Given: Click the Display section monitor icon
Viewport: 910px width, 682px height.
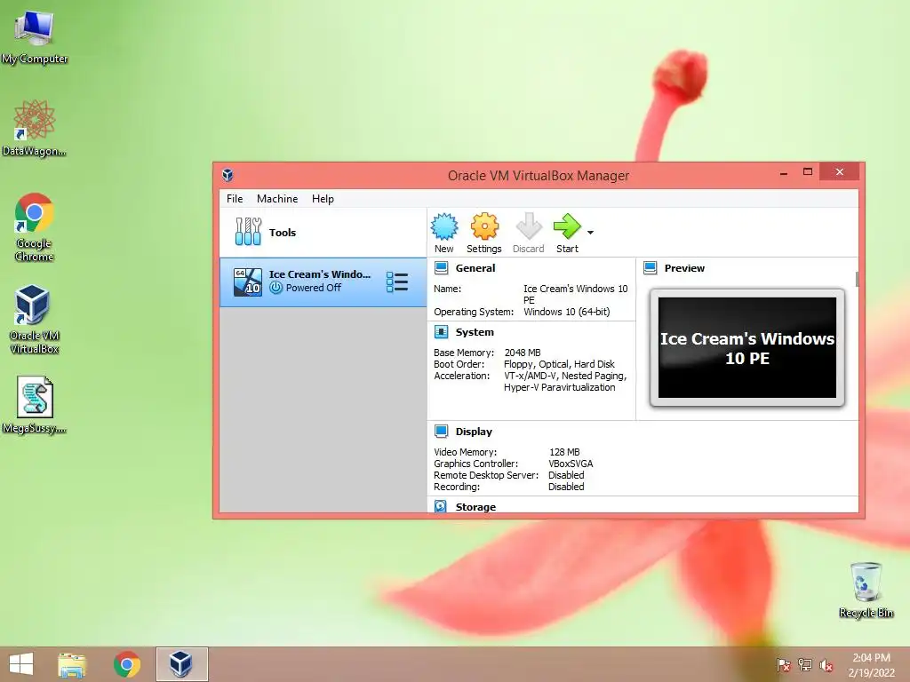Looking at the screenshot, I should 441,432.
